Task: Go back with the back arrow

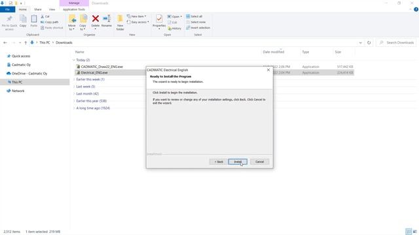Action: click(x=5, y=42)
